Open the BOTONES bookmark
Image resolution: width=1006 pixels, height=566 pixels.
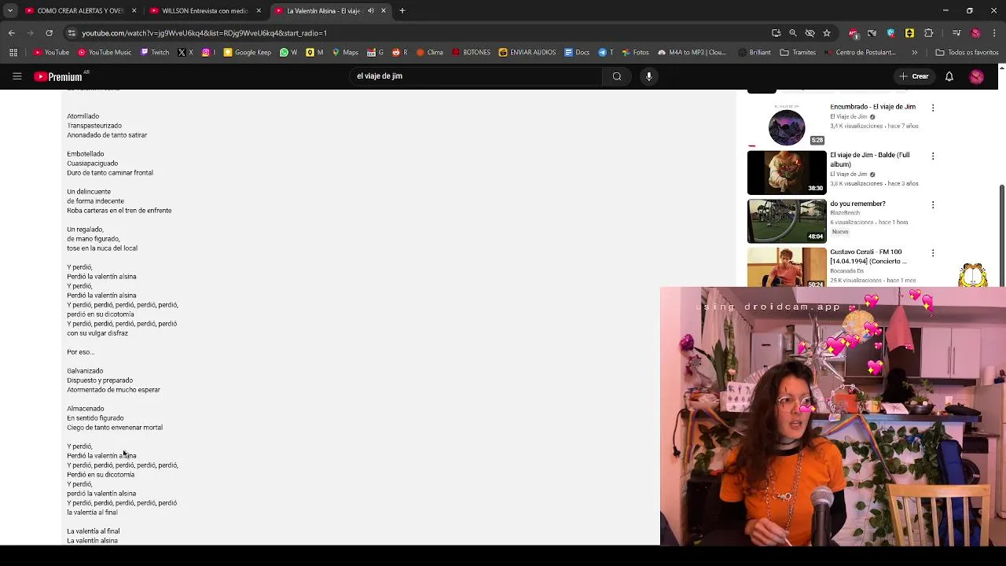point(472,53)
